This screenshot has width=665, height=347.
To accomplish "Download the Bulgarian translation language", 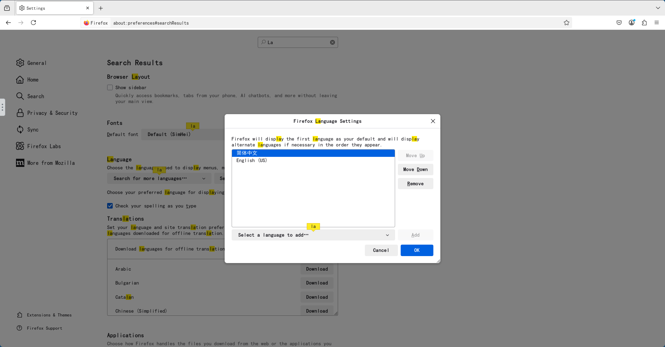I will coord(317,283).
